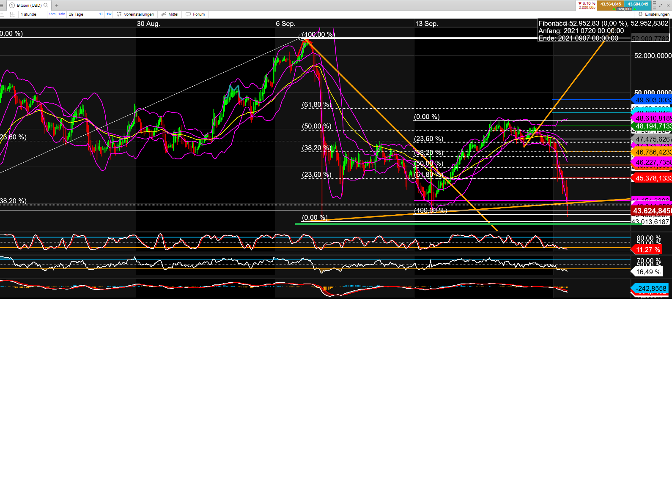
Task: Open the chart layout grid icon
Action: pos(13,14)
